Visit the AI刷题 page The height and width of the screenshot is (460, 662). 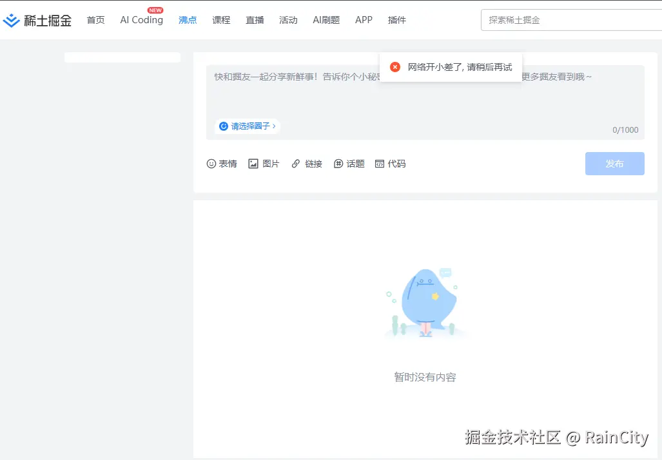click(326, 20)
